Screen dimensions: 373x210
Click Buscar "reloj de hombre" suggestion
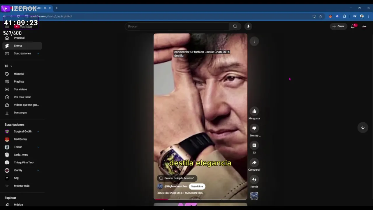point(177,178)
